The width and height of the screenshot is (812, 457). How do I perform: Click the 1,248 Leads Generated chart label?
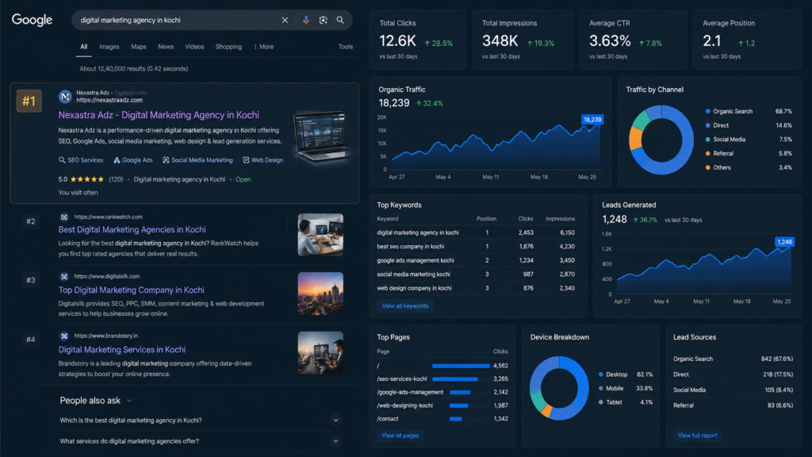click(784, 242)
